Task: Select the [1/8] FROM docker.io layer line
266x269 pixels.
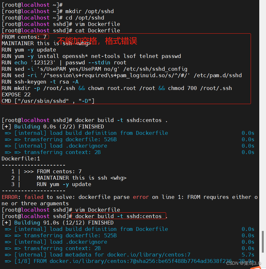Action: point(96,261)
